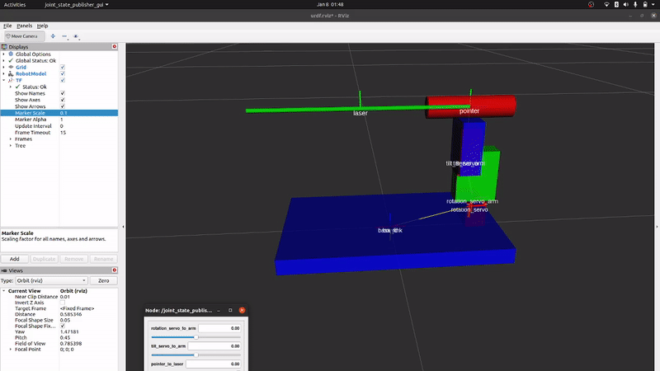Enable the Invert Z Axis checkbox
The width and height of the screenshot is (660, 371).
tap(63, 303)
